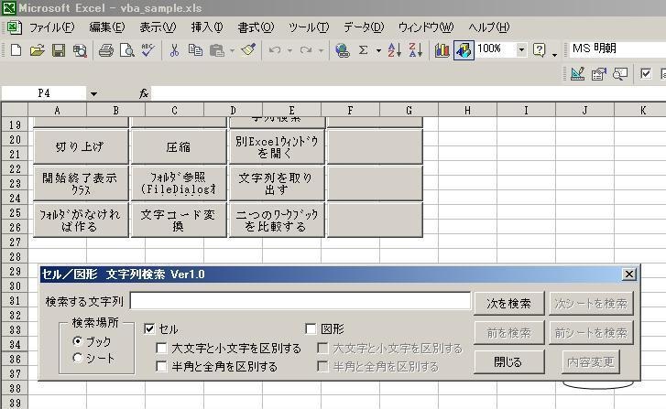Screen dimensions: 666x409
Task: Open the AutoSum functions dropdown arrow
Action: coord(378,51)
